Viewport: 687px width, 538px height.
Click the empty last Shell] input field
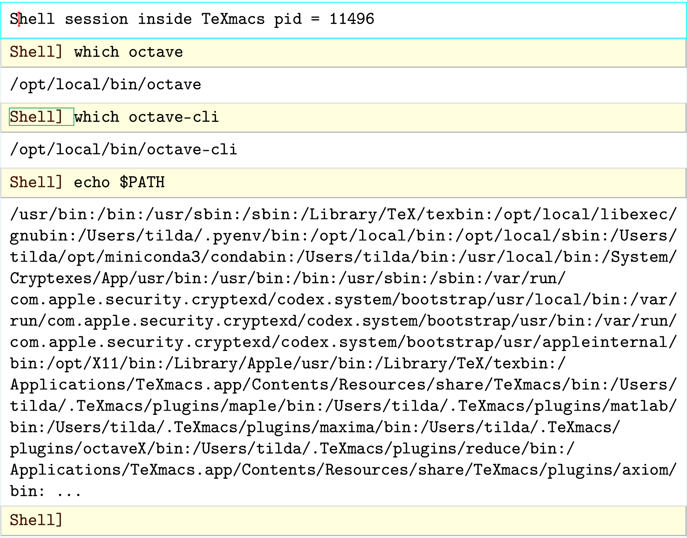click(x=343, y=521)
